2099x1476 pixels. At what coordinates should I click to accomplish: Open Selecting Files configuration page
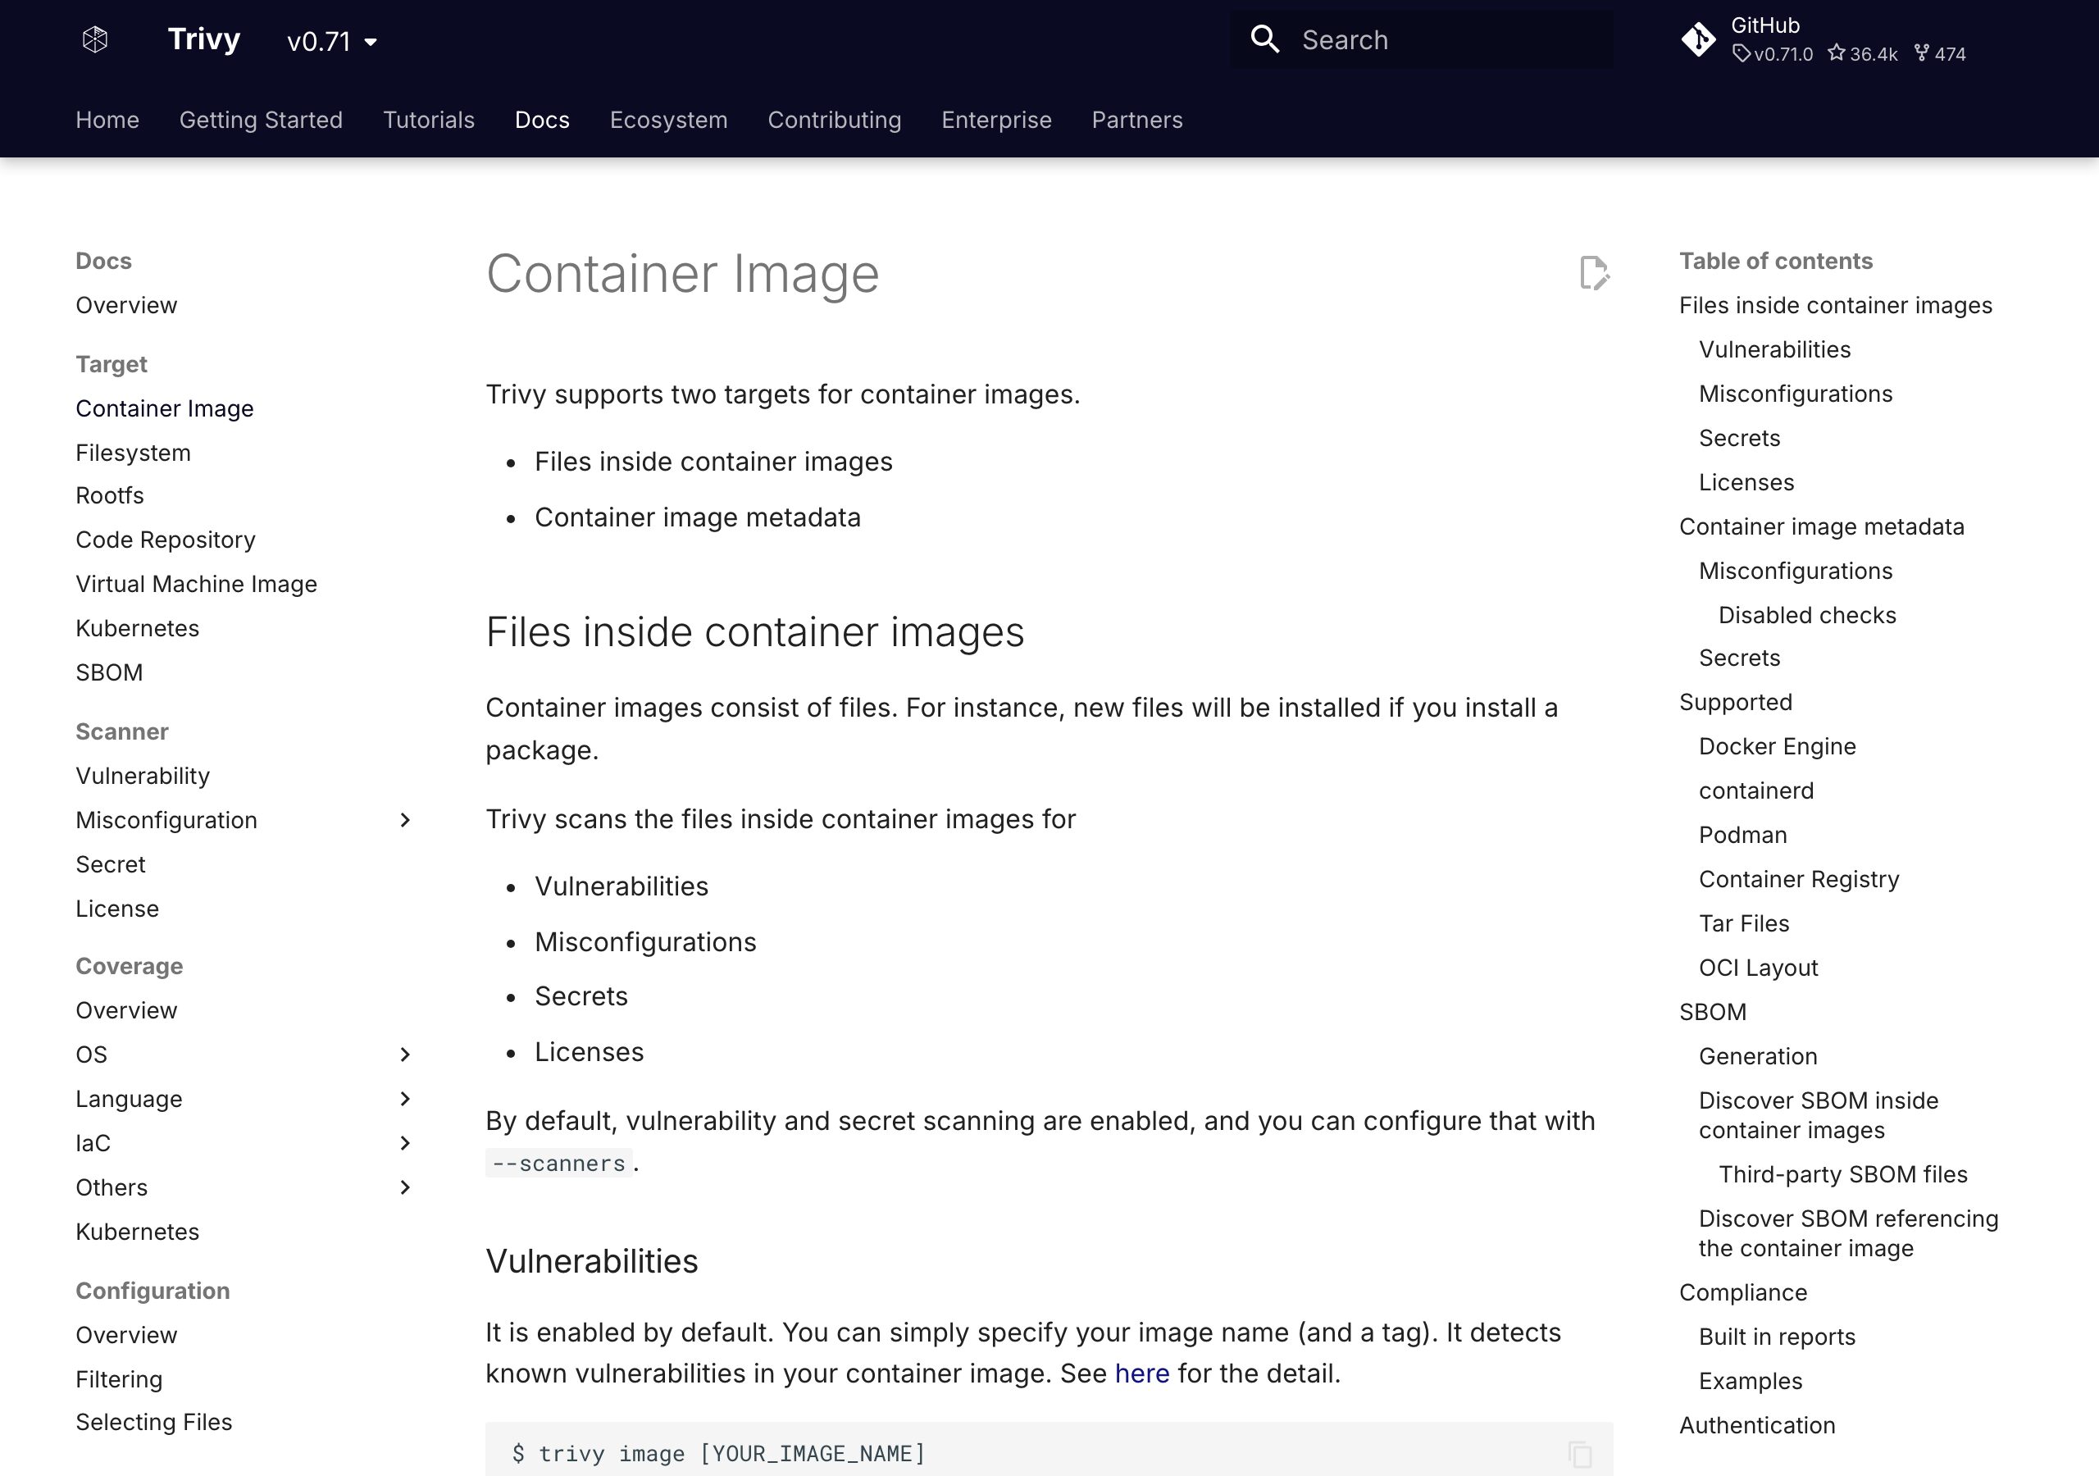click(153, 1422)
